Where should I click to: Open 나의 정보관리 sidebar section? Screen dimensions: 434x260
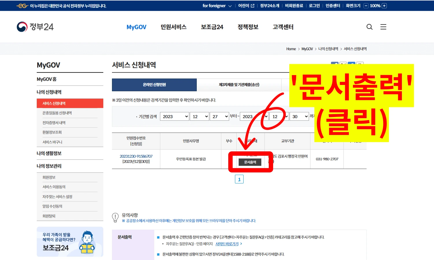point(49,166)
